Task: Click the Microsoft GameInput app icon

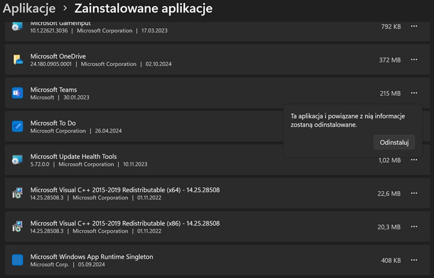Action: coord(17,27)
